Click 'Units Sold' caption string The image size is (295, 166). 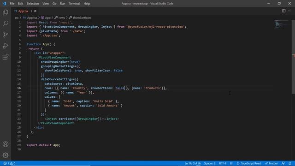pos(103,101)
